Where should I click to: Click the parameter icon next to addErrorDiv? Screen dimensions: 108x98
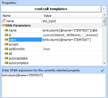[x=6, y=49]
